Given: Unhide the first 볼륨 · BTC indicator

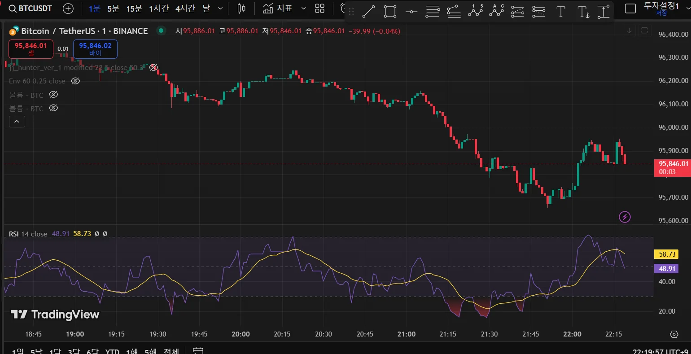Looking at the screenshot, I should coord(53,95).
